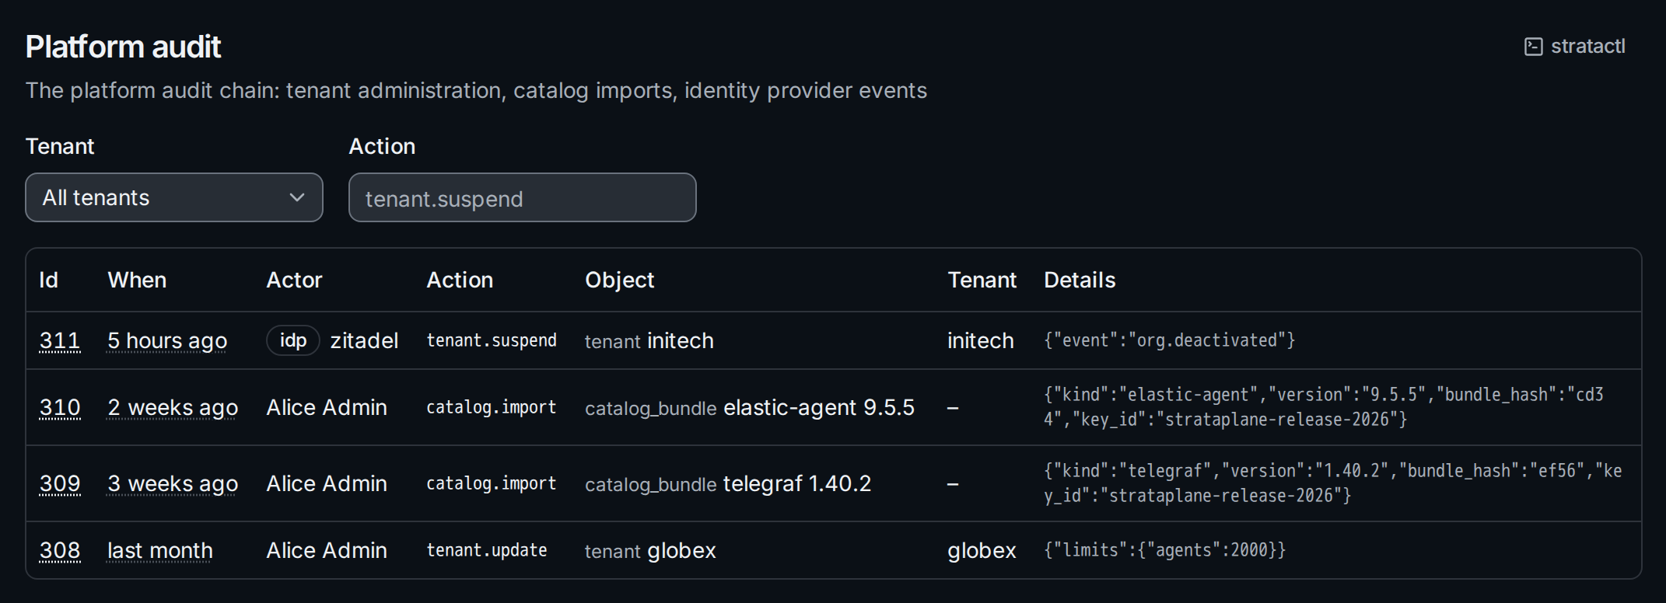Click the tenant.suspend action in row 311
The height and width of the screenshot is (603, 1666).
[x=492, y=340]
